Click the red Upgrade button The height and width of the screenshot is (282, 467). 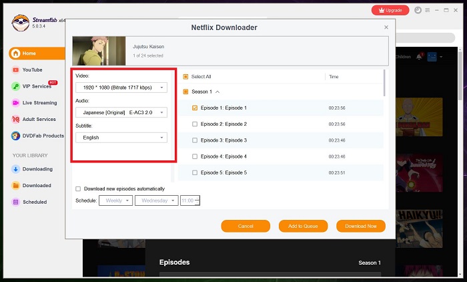pos(390,11)
